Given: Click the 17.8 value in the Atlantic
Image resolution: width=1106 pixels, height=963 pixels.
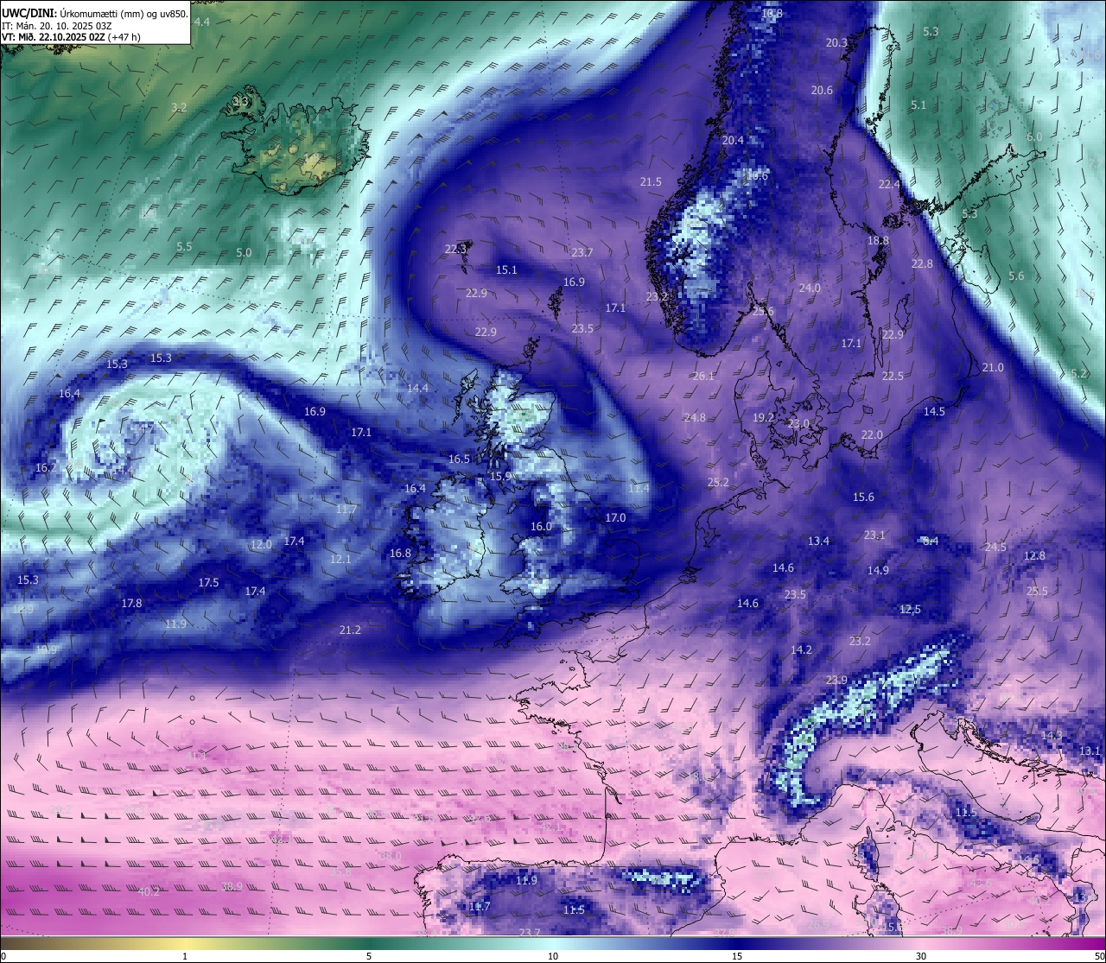Looking at the screenshot, I should pos(131,603).
